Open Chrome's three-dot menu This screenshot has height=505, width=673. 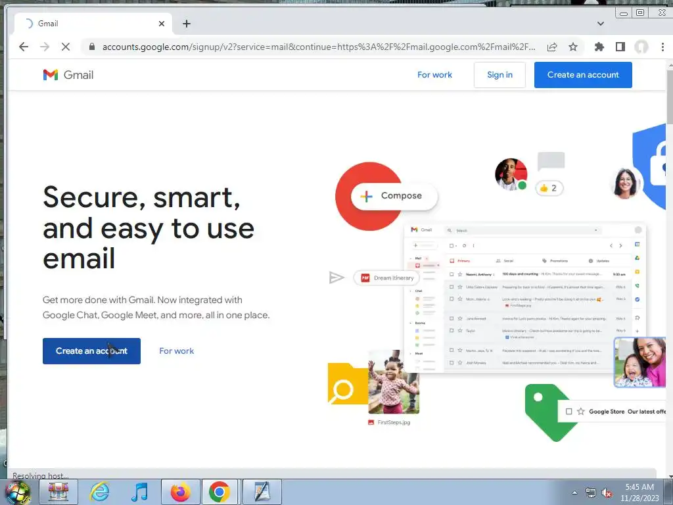coord(662,47)
